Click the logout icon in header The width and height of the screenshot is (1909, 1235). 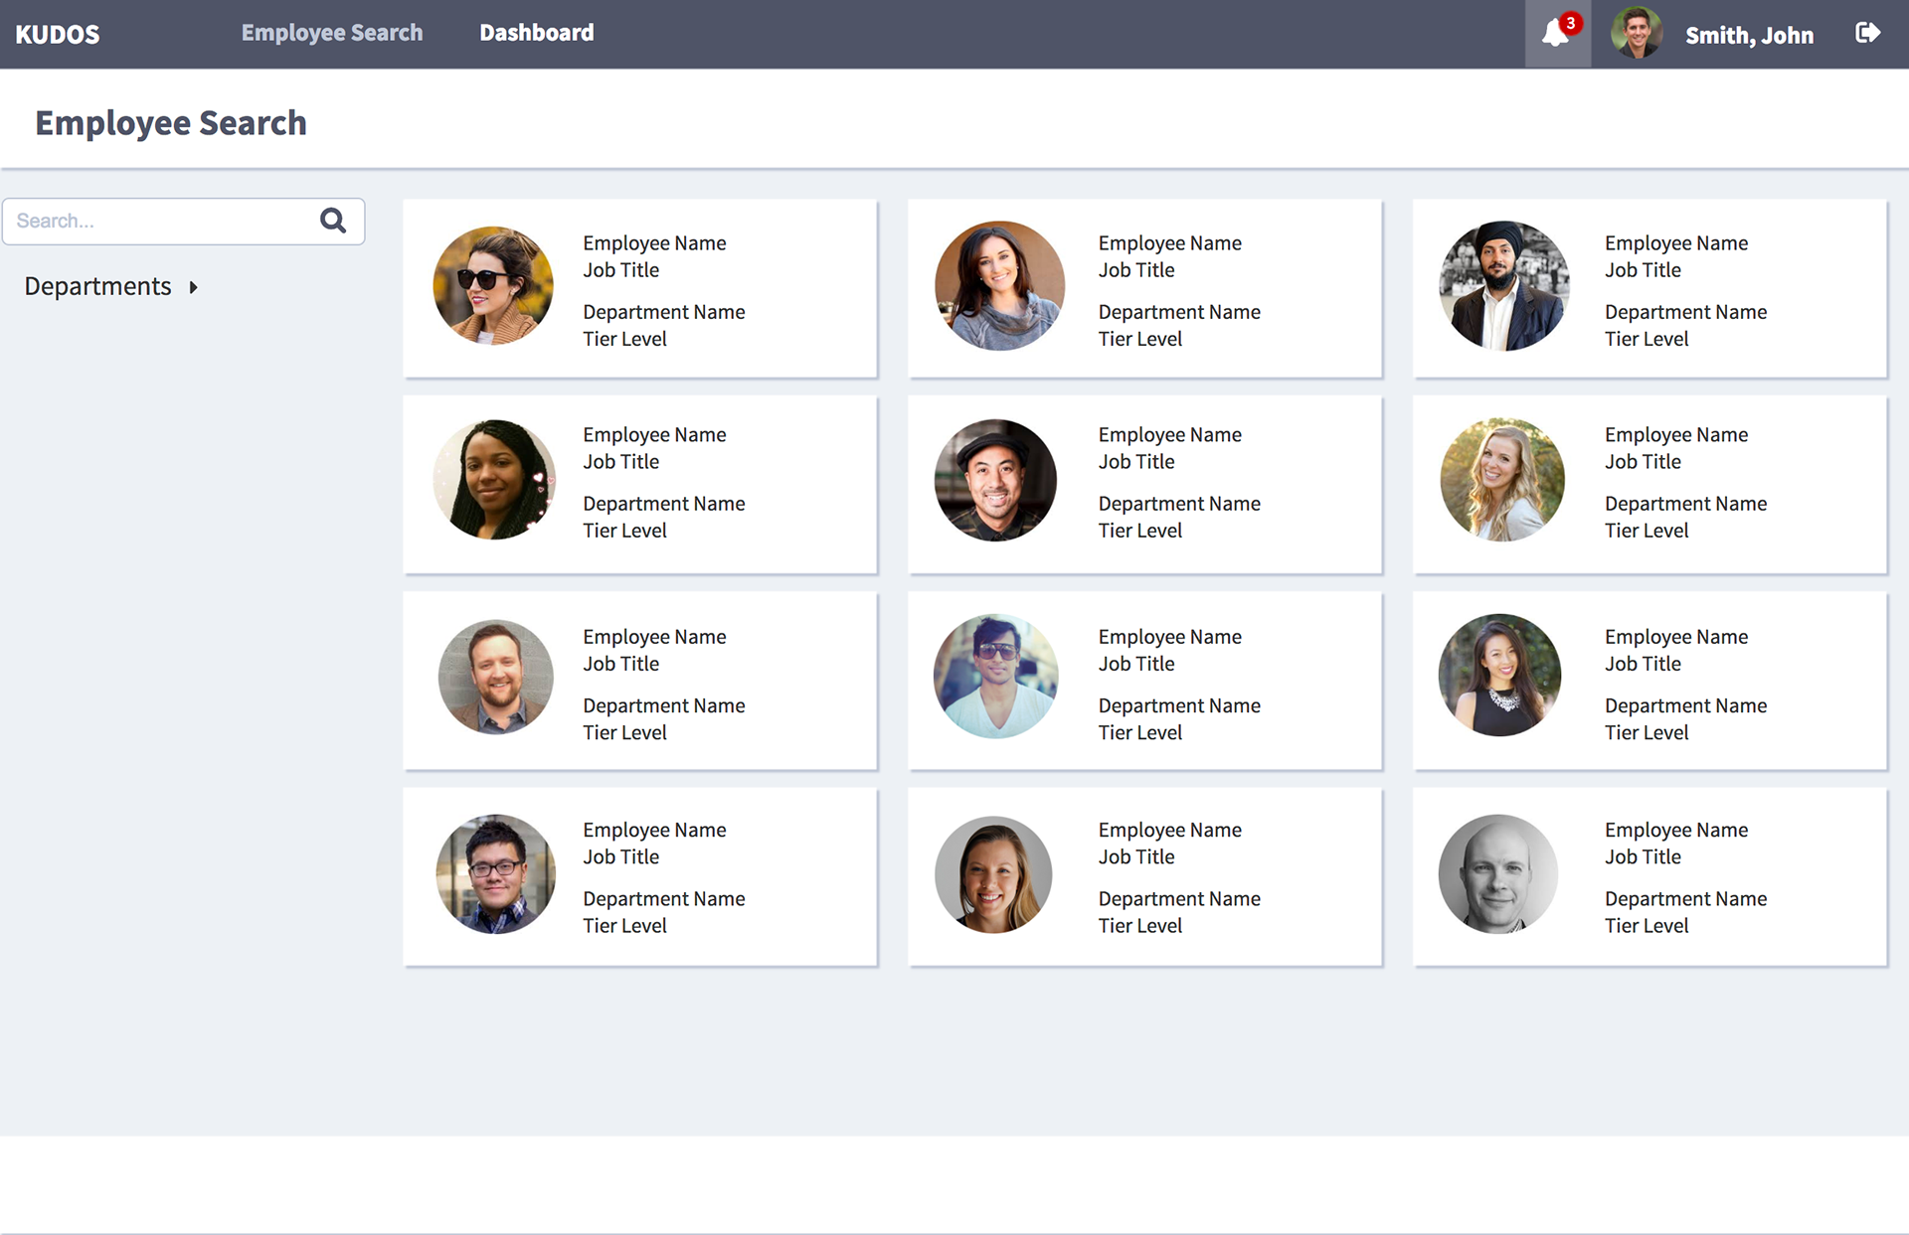point(1867,34)
